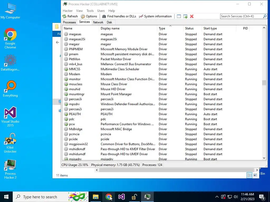Sort by the Start type column header
Viewport: 270px width, 202px height.
(219, 28)
